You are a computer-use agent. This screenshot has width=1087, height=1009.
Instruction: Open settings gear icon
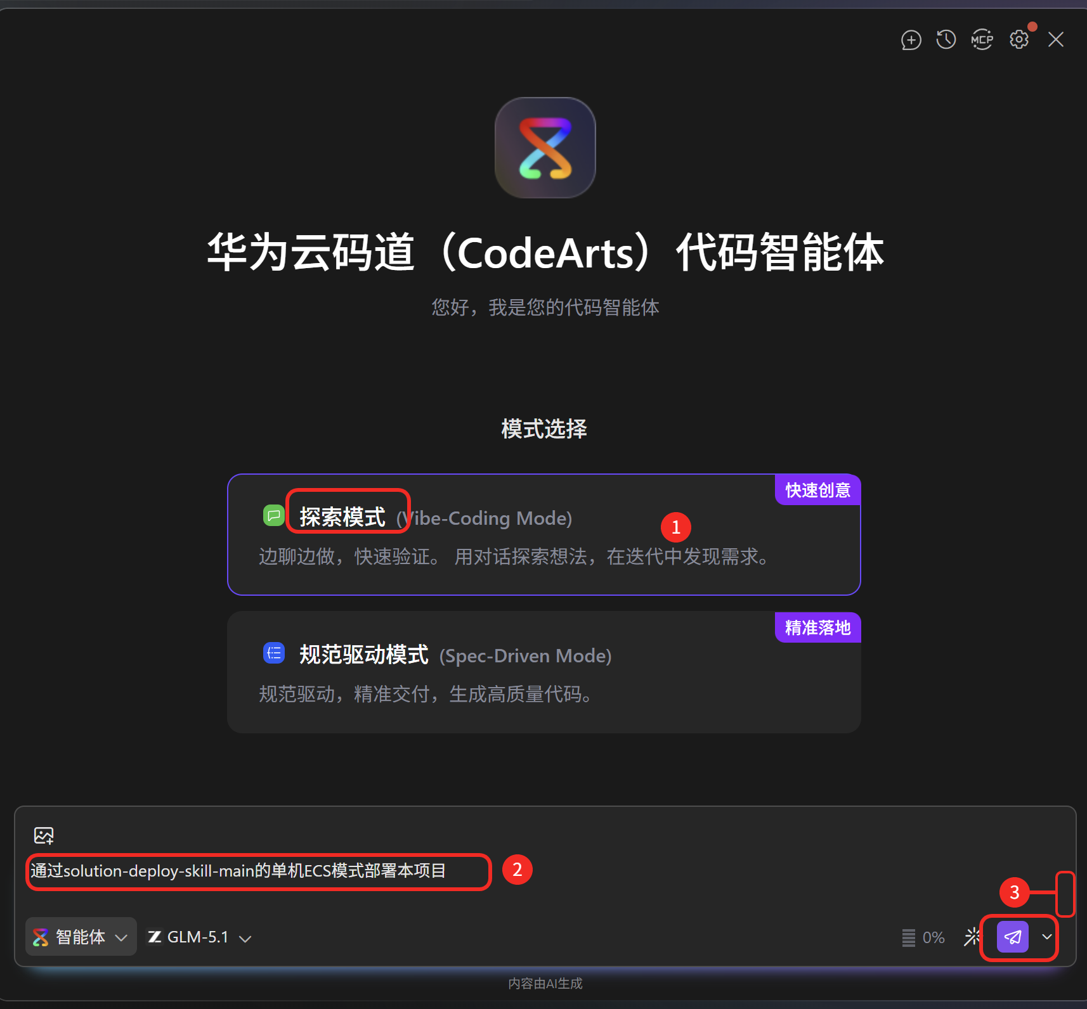point(1019,40)
